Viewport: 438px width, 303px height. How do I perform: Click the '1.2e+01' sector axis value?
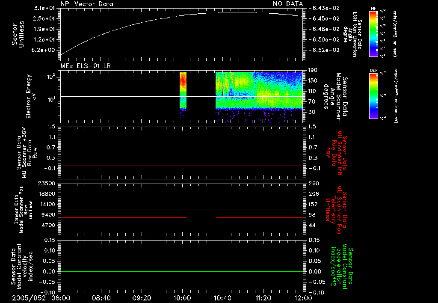pos(44,40)
